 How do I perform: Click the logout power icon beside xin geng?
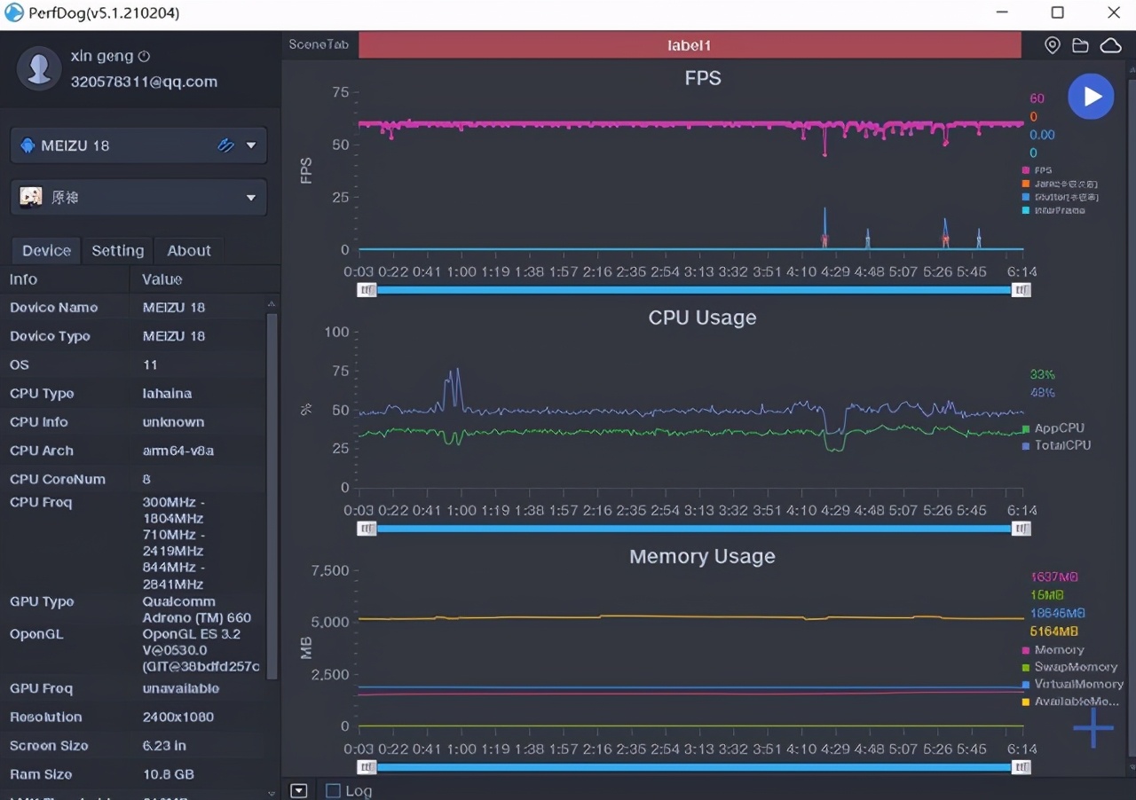pos(145,56)
